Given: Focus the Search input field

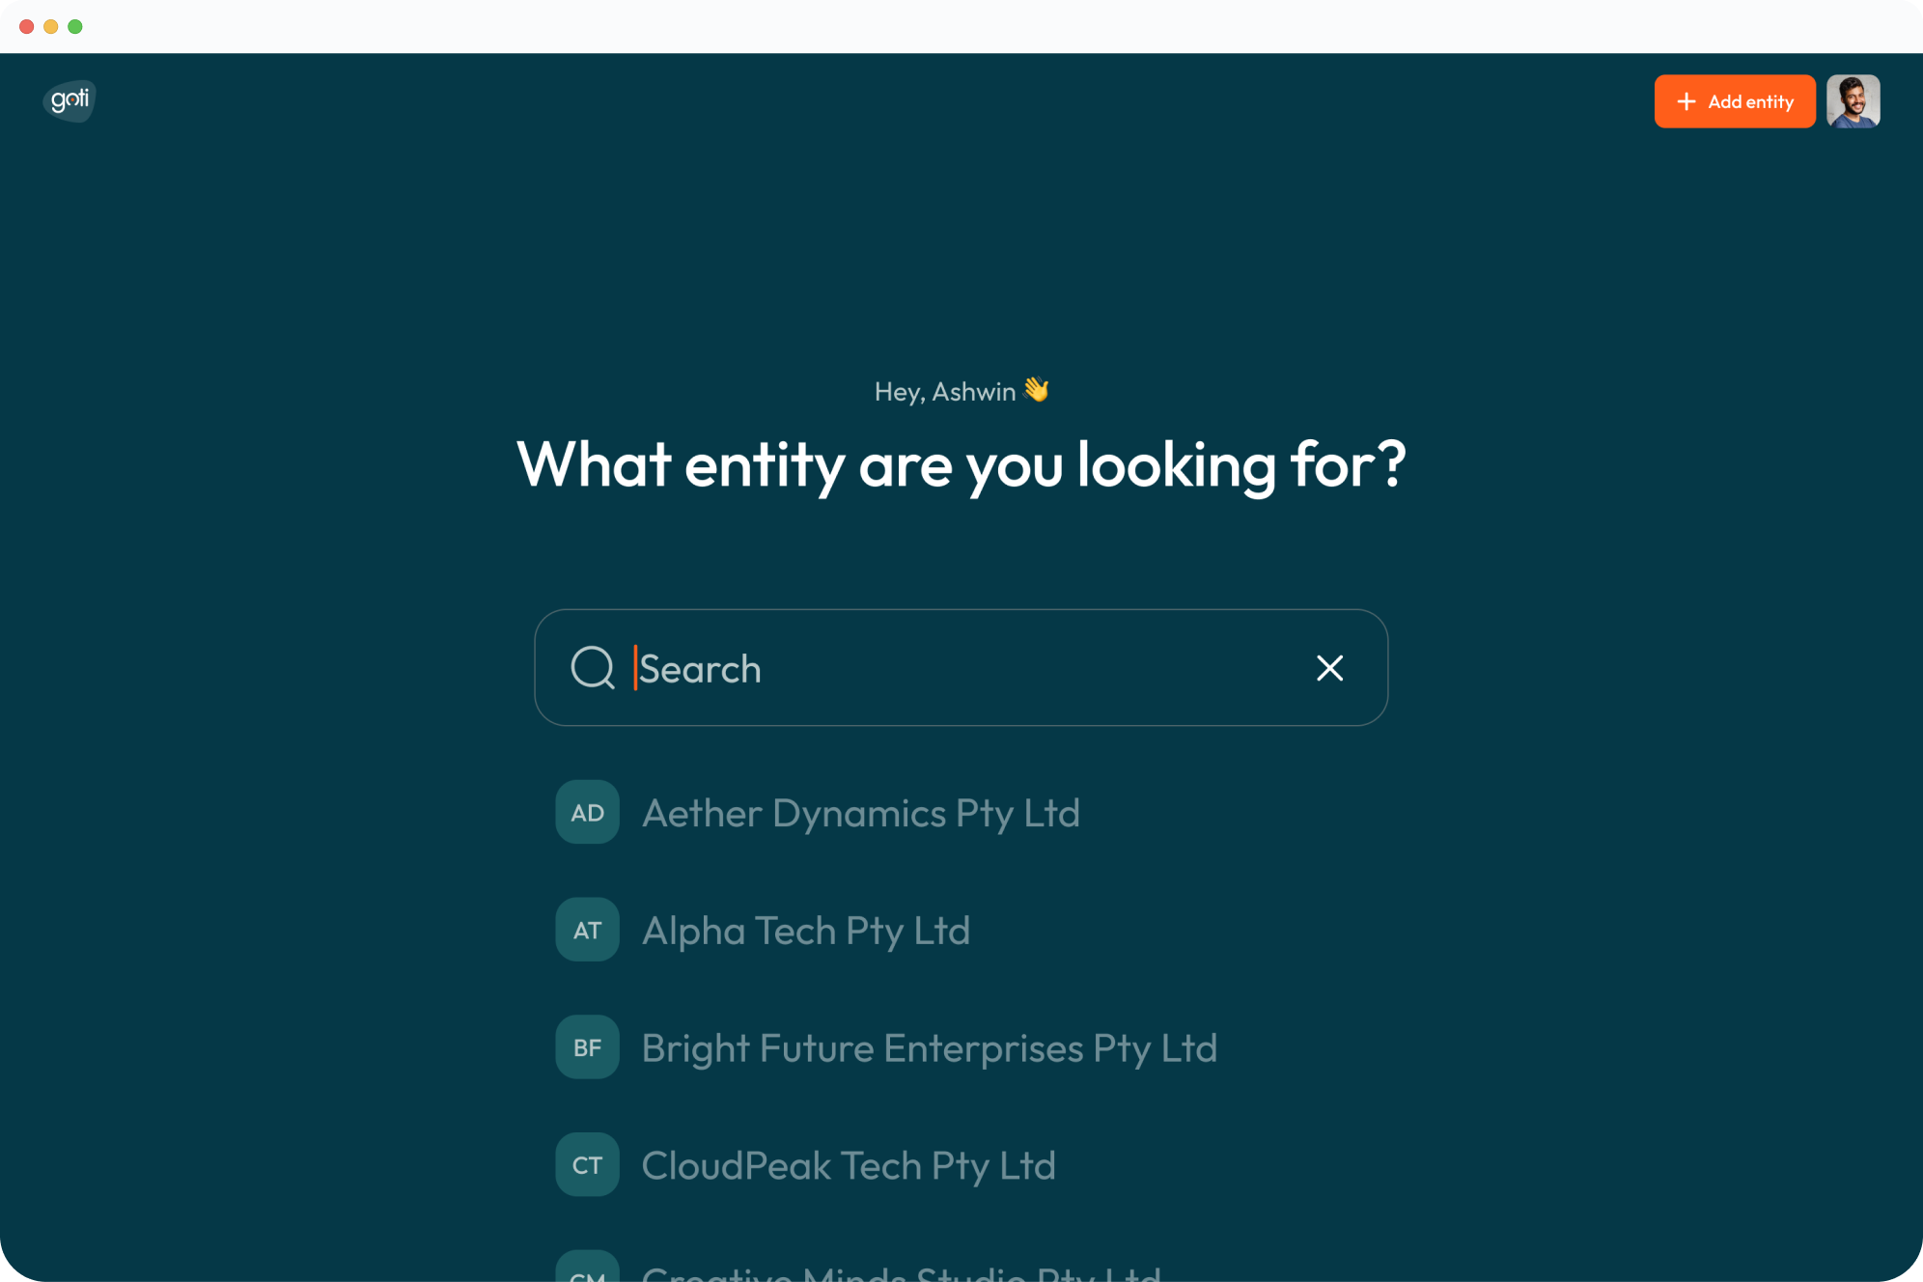Looking at the screenshot, I should click(x=961, y=667).
